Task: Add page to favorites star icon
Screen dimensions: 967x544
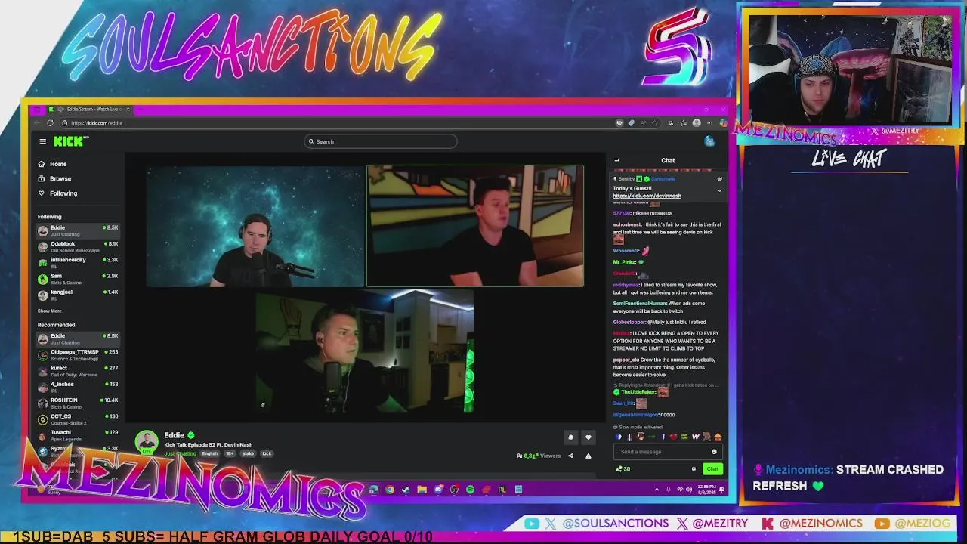Action: click(x=655, y=123)
